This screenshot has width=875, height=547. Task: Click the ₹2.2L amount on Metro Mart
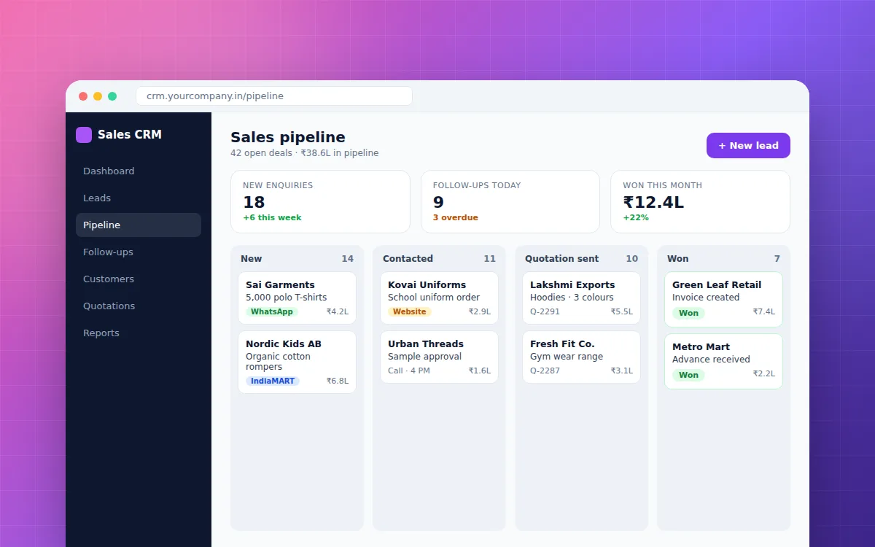click(764, 373)
